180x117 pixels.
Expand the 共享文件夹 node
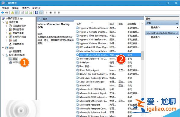click(x=7, y=33)
